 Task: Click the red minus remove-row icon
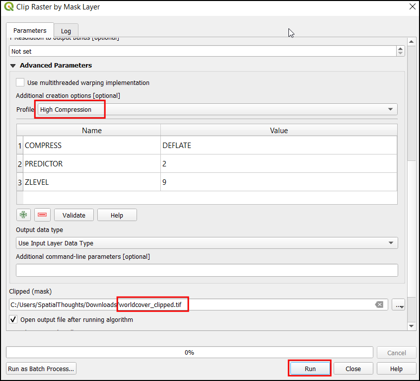(42, 215)
